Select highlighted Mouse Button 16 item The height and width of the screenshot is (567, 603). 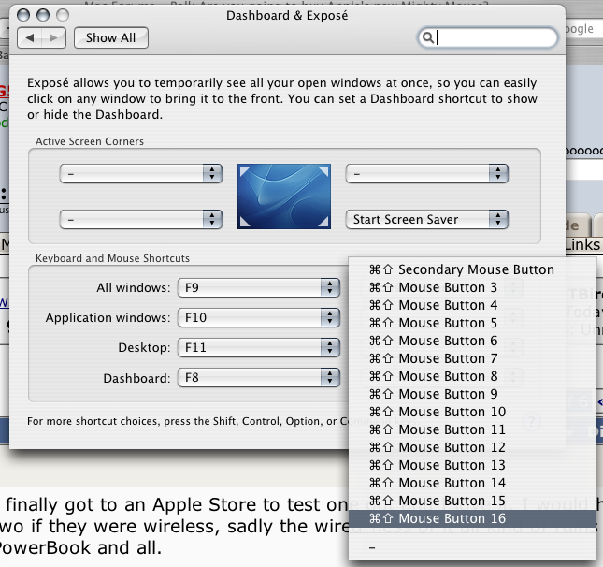tap(473, 518)
